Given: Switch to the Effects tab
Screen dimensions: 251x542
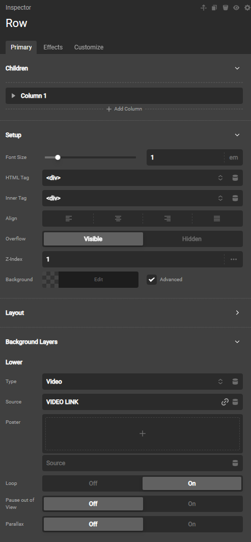Looking at the screenshot, I should 53,47.
